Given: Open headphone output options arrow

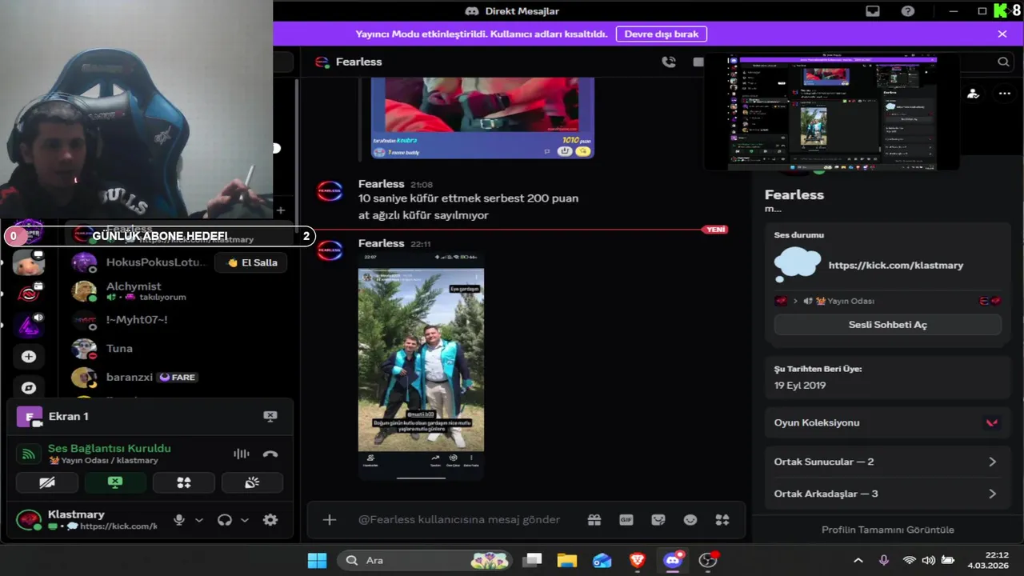Looking at the screenshot, I should (x=245, y=520).
